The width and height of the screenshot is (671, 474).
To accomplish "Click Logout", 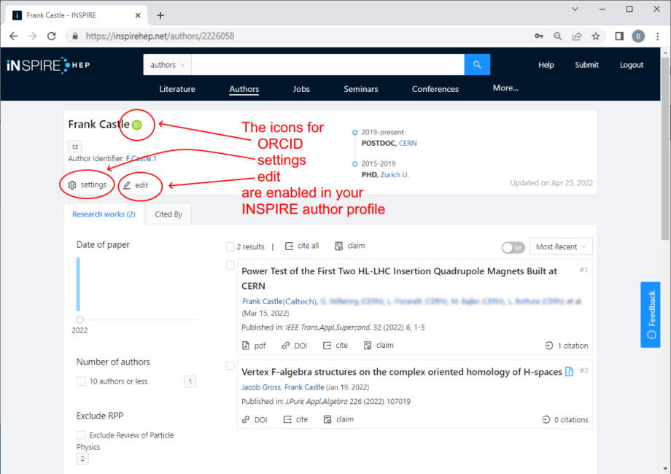I will tap(632, 65).
